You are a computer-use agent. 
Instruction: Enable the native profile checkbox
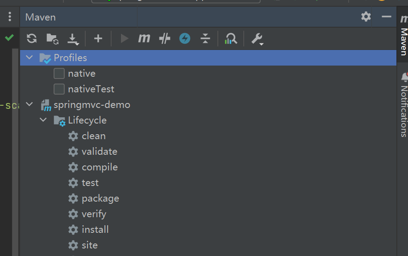click(x=59, y=73)
